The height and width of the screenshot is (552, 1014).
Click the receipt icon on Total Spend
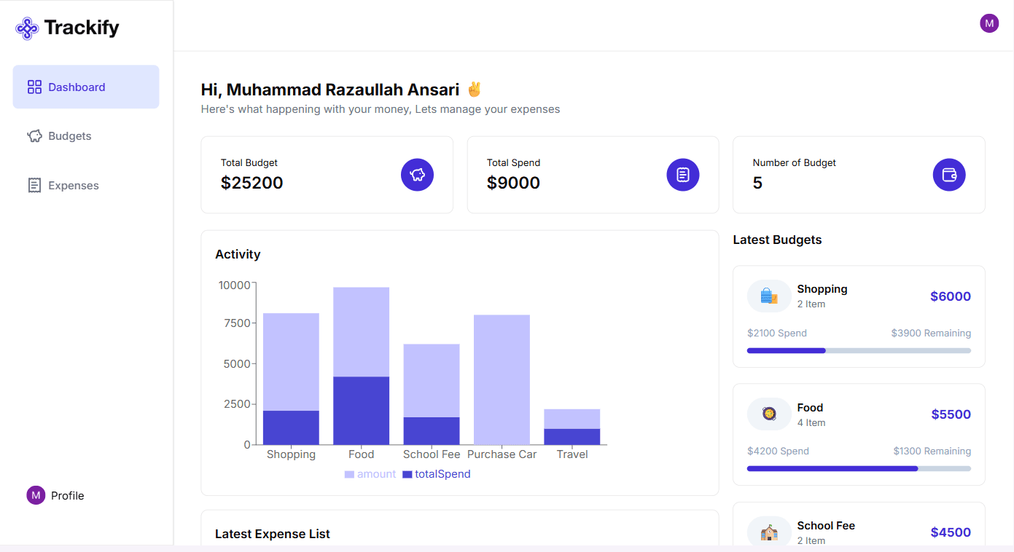(x=683, y=175)
